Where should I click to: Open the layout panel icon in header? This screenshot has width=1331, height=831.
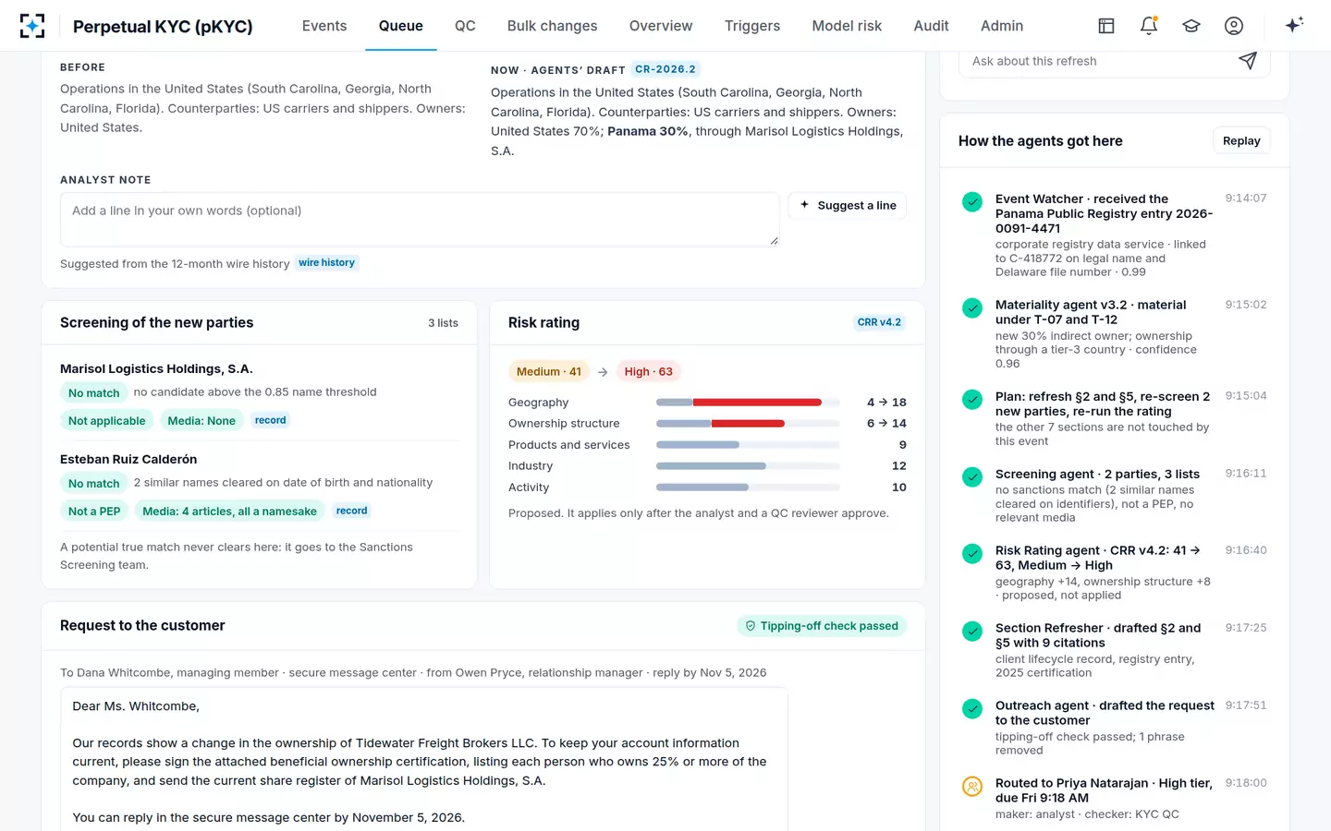[x=1106, y=26]
